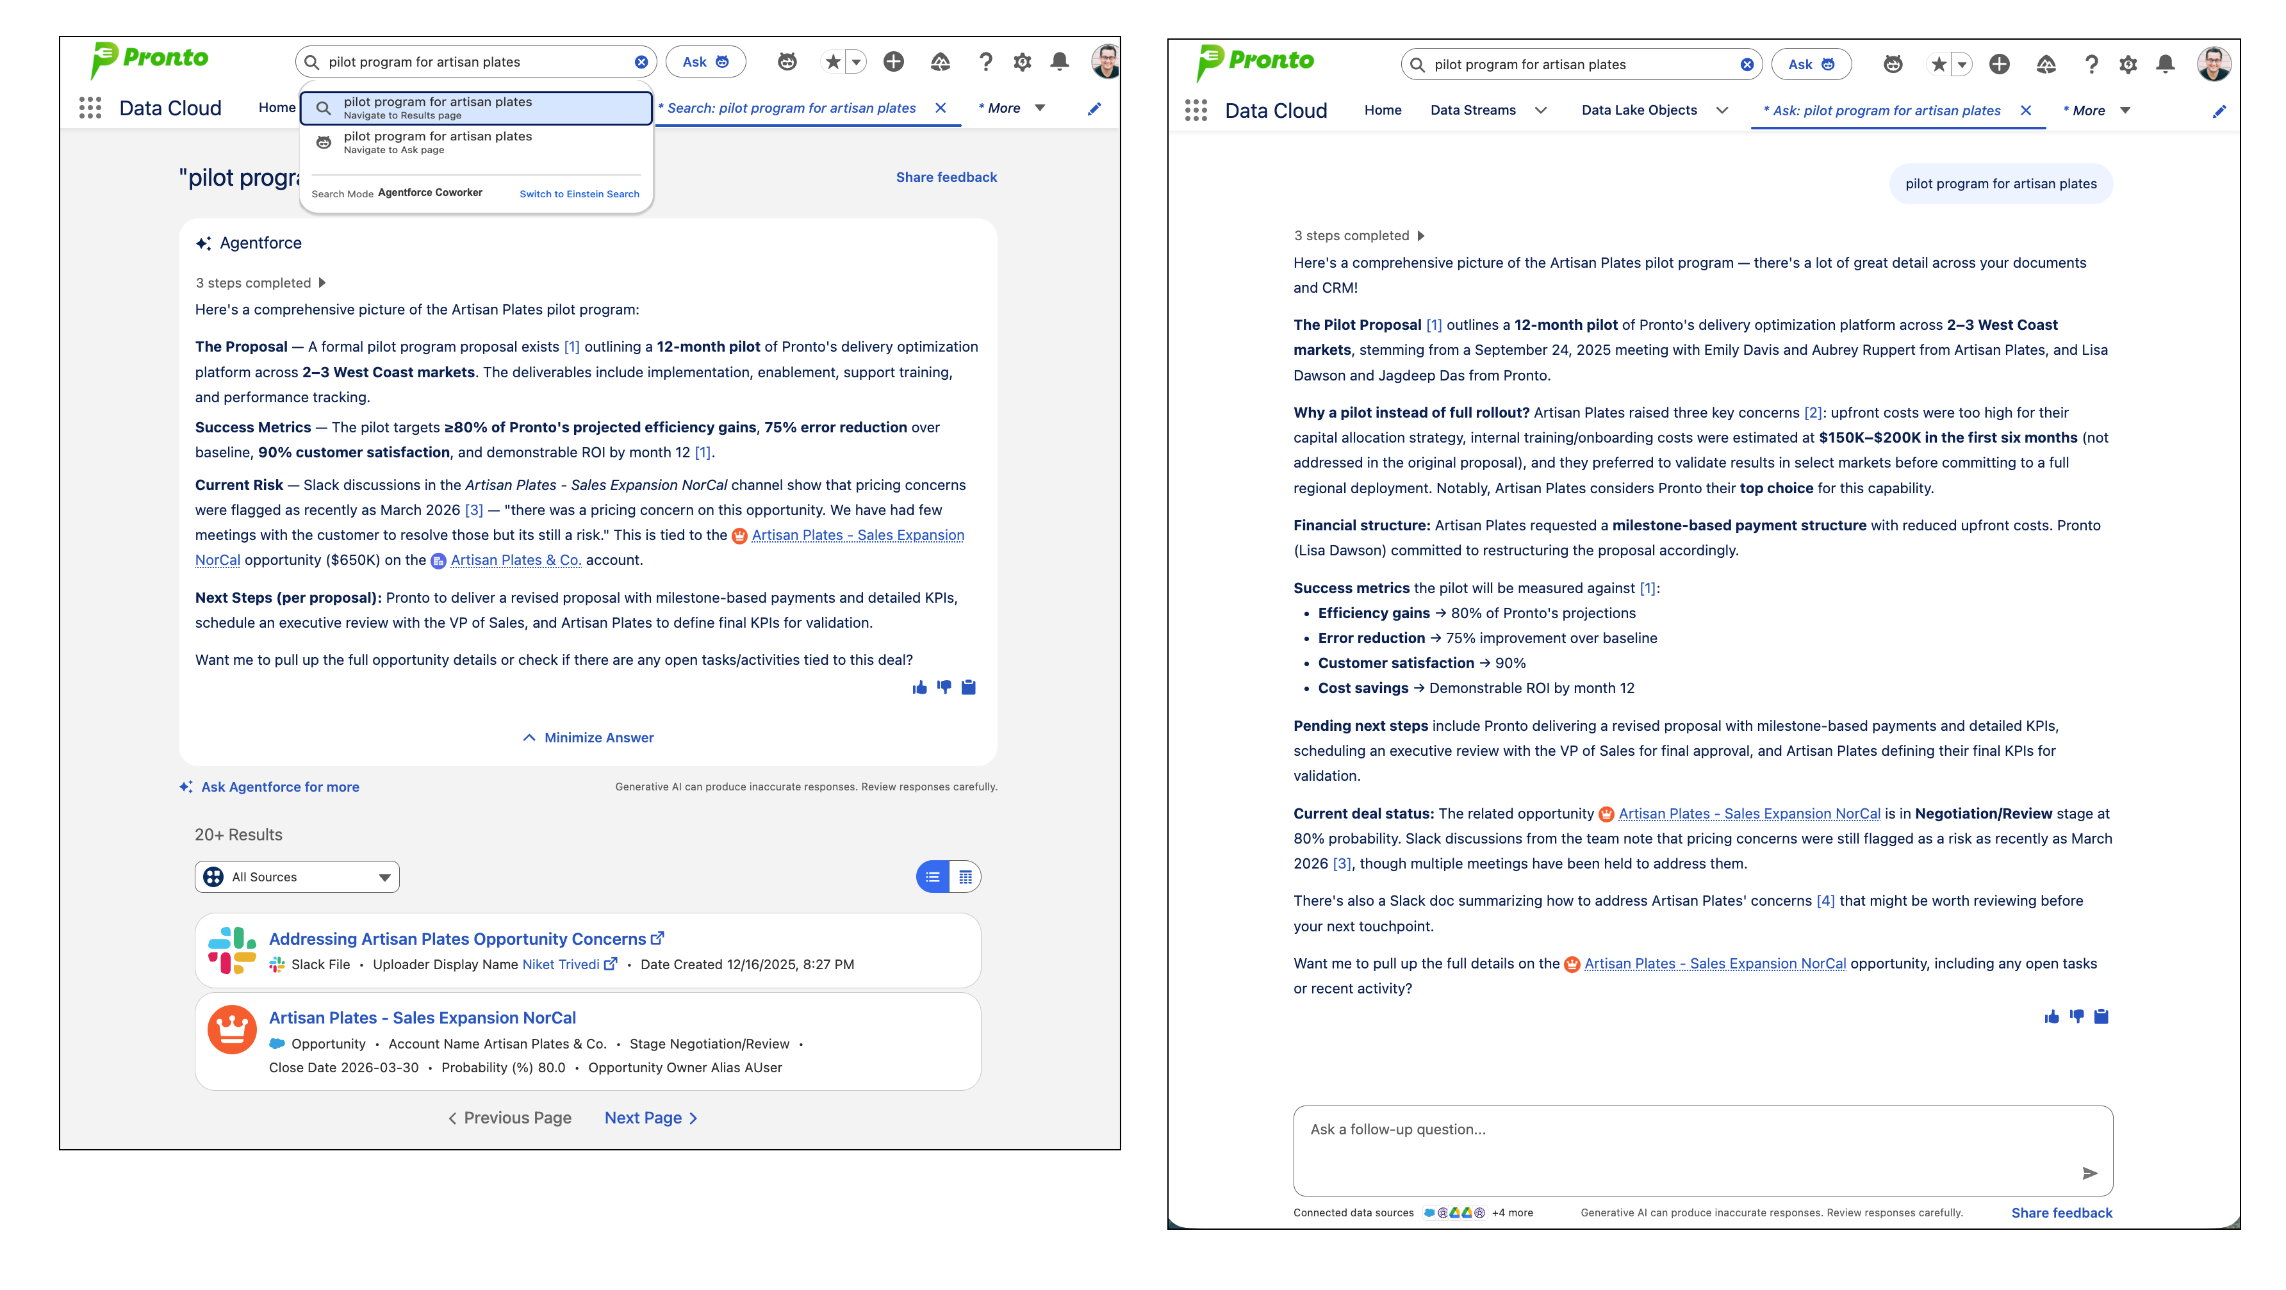The image size is (2286, 1290).
Task: Open Global Actions plus in left window
Action: click(x=894, y=62)
